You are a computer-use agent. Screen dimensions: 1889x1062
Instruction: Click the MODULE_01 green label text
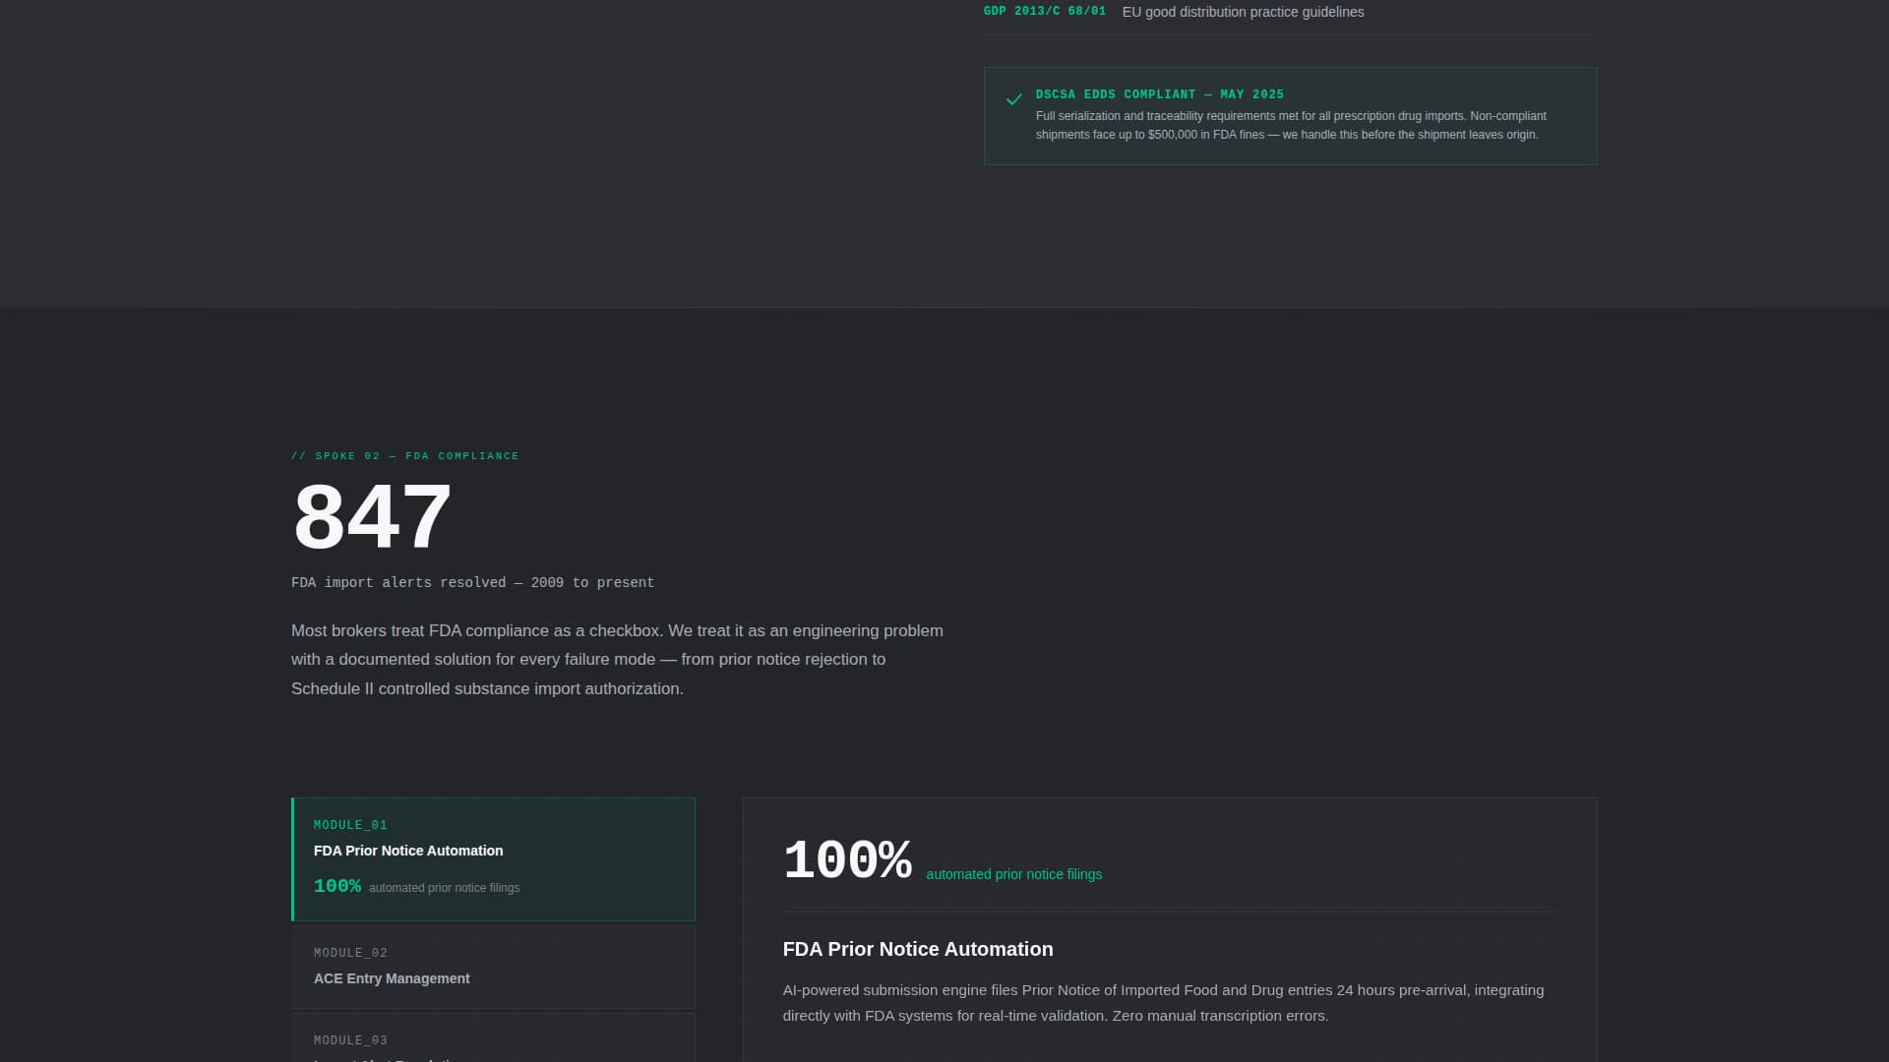coord(350,825)
